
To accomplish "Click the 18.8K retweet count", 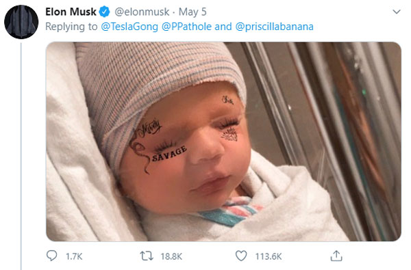I will tap(171, 256).
